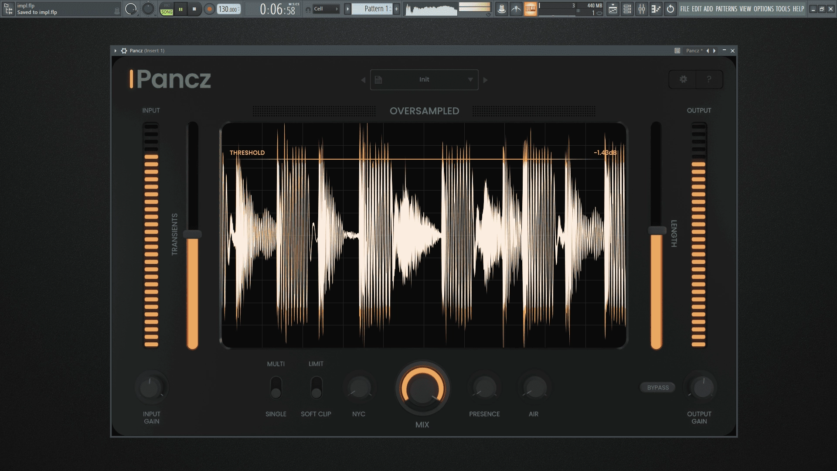Open the browser tree icon at top-left

(8, 9)
